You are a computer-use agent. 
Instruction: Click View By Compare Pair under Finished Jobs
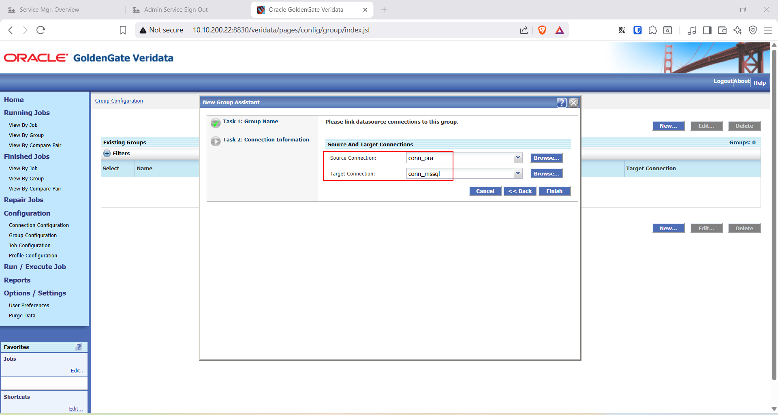(x=35, y=189)
